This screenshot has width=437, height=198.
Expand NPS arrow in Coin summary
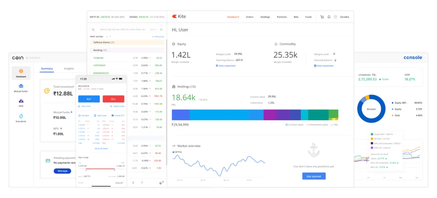point(61,128)
